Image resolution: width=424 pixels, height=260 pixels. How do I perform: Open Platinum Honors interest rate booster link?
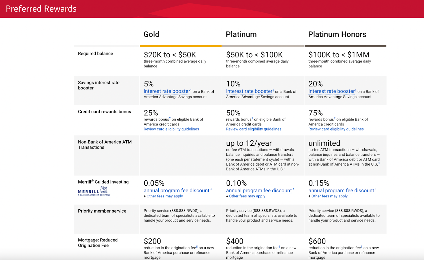(331, 91)
